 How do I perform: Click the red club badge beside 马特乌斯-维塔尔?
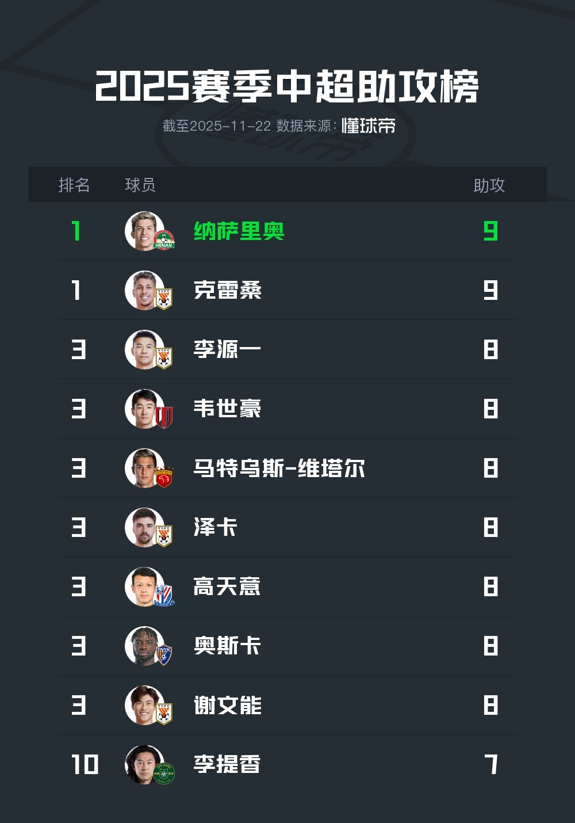164,477
